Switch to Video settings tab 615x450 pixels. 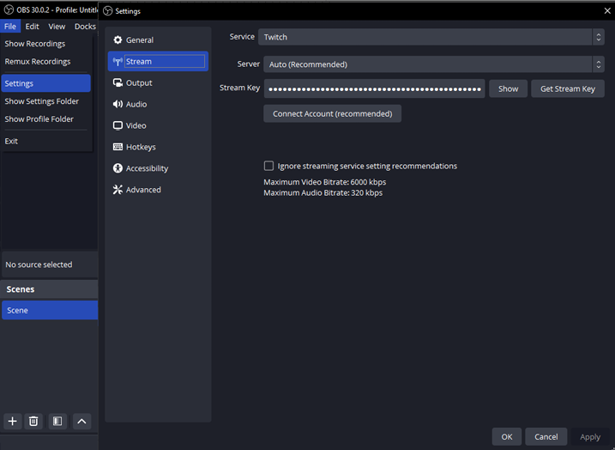pos(158,125)
